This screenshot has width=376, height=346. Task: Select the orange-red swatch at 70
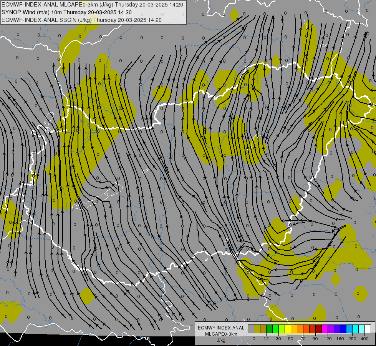pyautogui.click(x=306, y=329)
